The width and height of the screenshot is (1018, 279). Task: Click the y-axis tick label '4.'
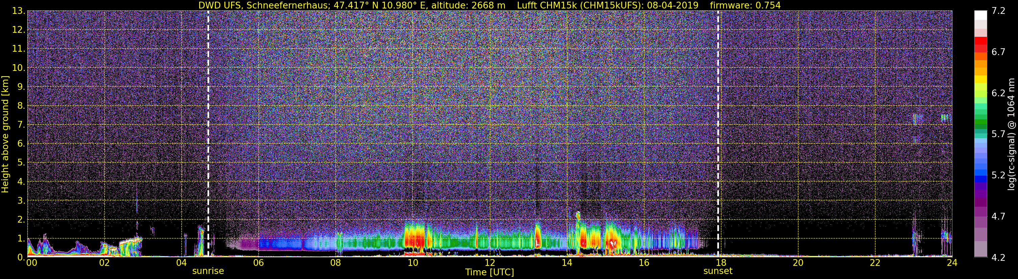21,182
